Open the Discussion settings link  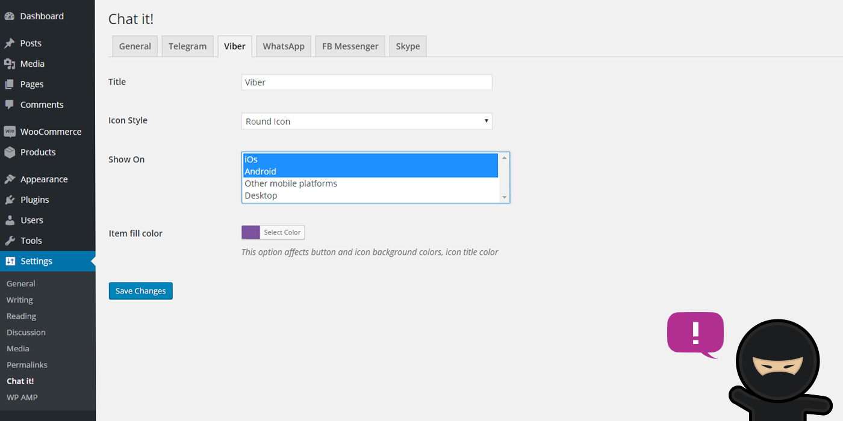[x=26, y=333]
